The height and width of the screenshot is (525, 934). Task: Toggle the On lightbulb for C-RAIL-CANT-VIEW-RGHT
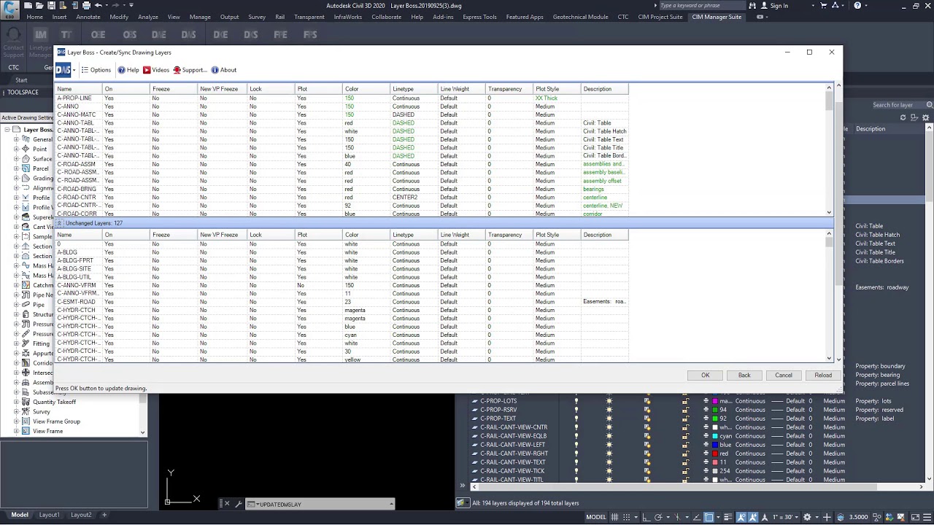[576, 454]
